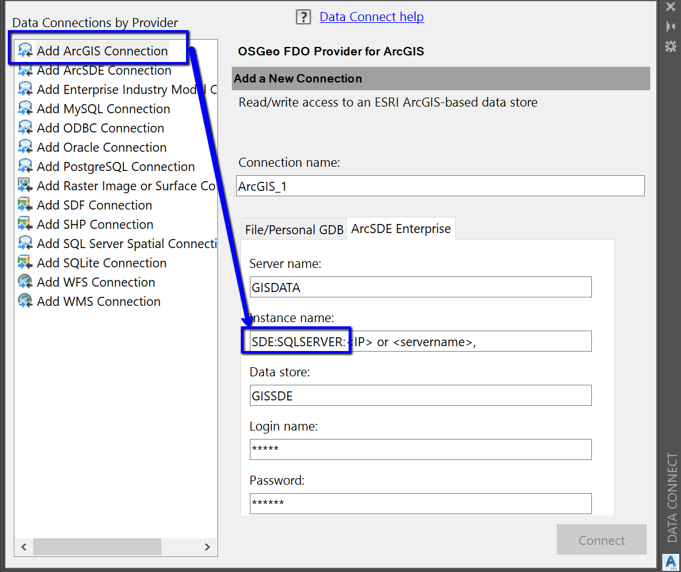
Task: Choose Add ODBC Connection
Action: (x=101, y=128)
